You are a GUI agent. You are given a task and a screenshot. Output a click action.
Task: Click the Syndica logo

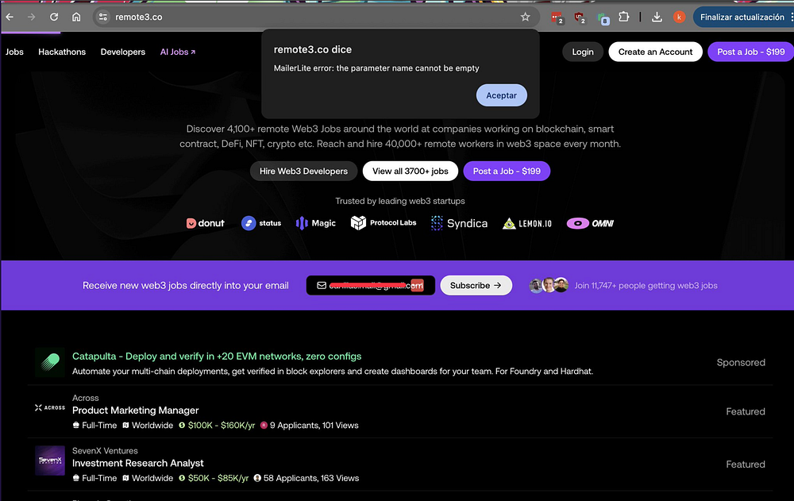[459, 223]
